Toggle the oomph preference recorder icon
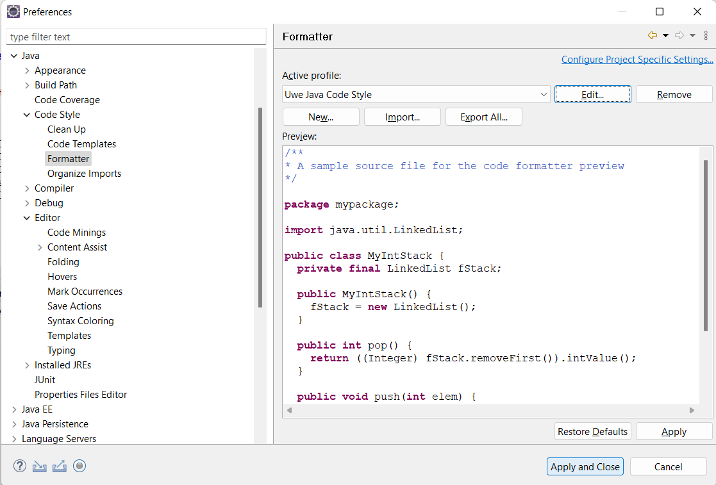This screenshot has width=716, height=485. point(79,466)
